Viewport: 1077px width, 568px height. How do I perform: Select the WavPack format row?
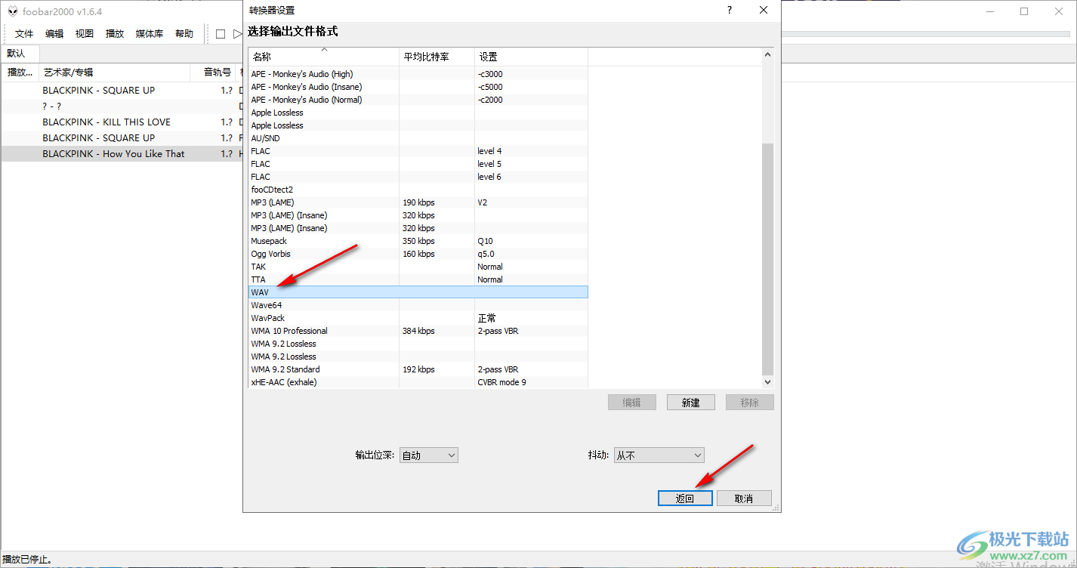418,318
